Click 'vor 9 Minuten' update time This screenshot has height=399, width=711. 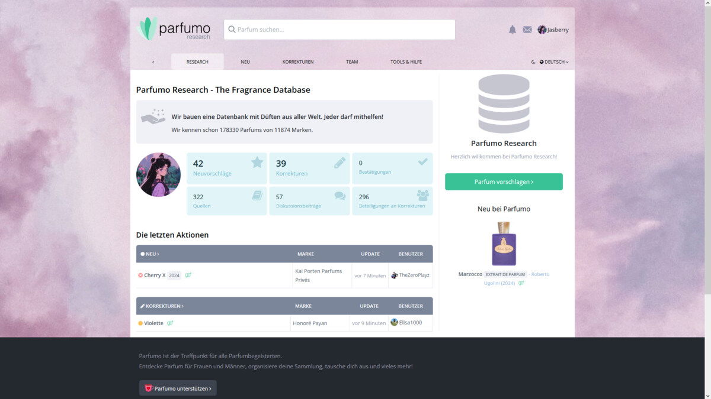click(x=369, y=323)
